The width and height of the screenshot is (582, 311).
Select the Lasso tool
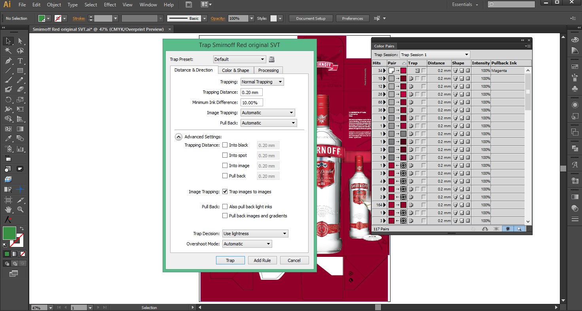pos(20,51)
